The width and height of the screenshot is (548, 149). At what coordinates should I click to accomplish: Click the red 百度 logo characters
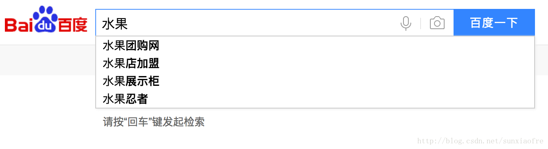[x=72, y=25]
